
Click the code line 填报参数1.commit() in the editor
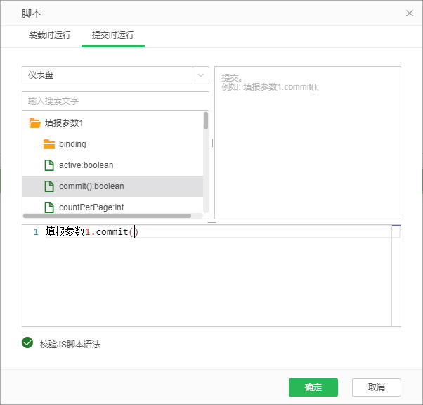pos(90,232)
